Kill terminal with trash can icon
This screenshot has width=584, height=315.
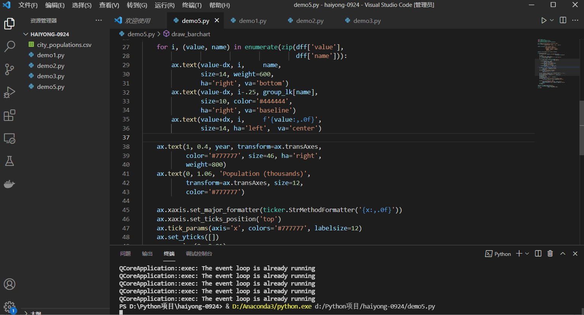point(550,254)
